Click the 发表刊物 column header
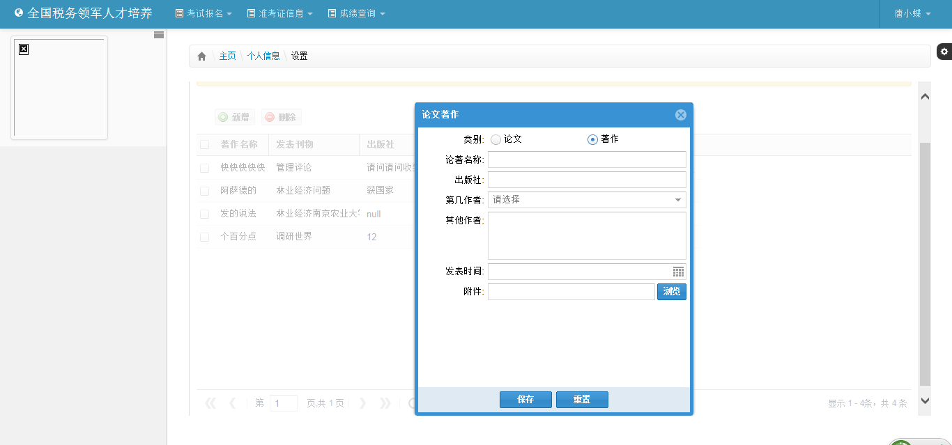This screenshot has height=445, width=952. point(295,145)
